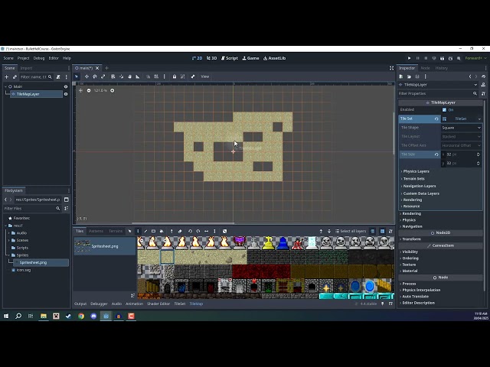Zoom out the 2D viewport
490x367 pixels.
click(89, 90)
